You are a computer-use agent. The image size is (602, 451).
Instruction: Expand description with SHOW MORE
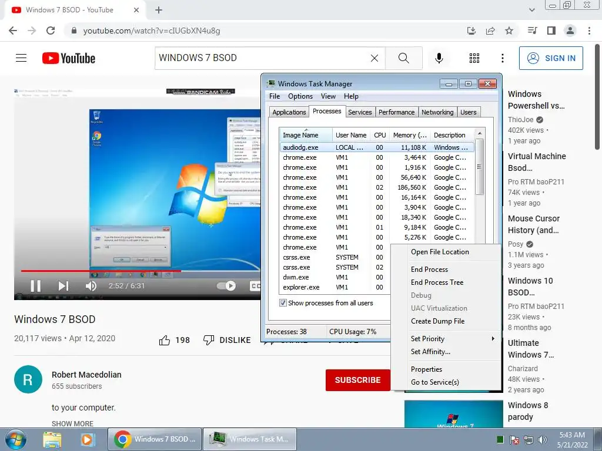[72, 424]
